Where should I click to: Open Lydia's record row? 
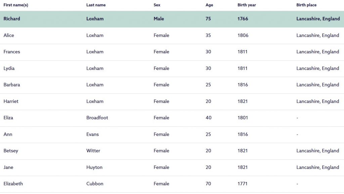click(9, 68)
